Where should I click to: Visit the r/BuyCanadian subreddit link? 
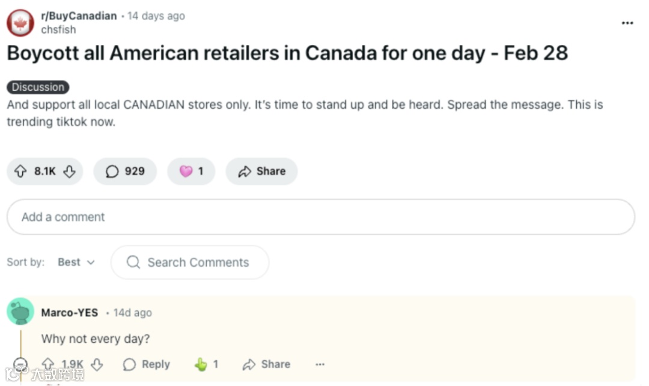tap(79, 16)
